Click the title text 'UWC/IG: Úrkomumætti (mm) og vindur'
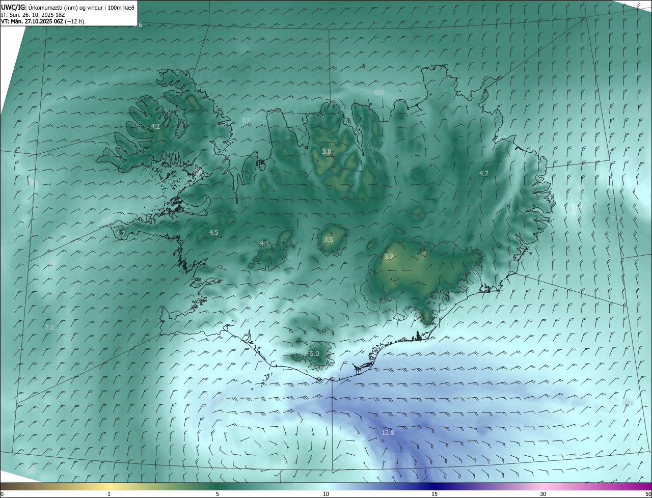This screenshot has width=652, height=498. (x=52, y=7)
